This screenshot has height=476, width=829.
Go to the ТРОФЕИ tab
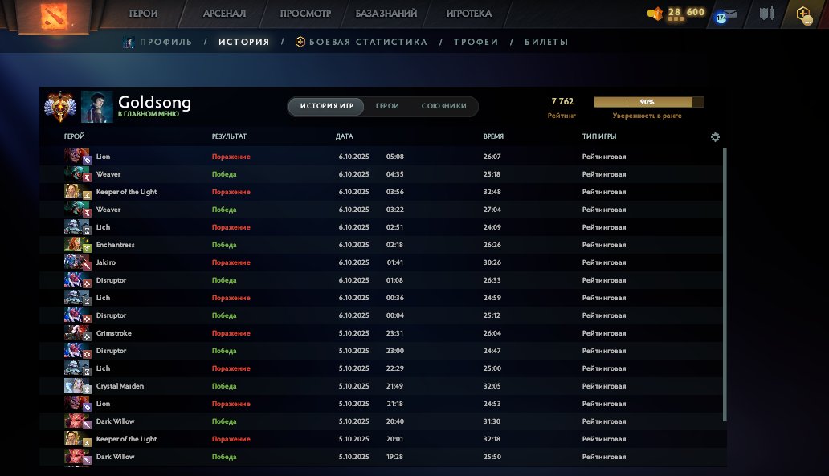click(476, 42)
